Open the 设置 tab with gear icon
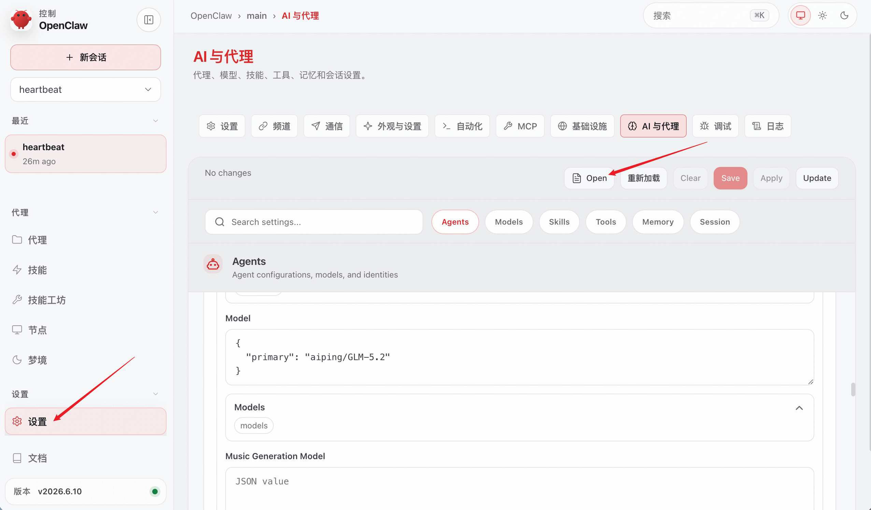 click(x=222, y=126)
